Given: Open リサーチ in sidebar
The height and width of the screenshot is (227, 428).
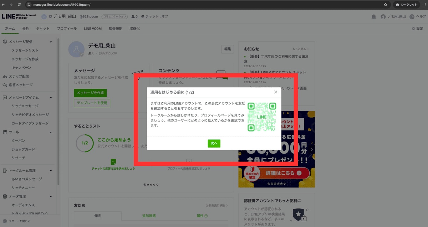Looking at the screenshot, I should tap(18, 158).
